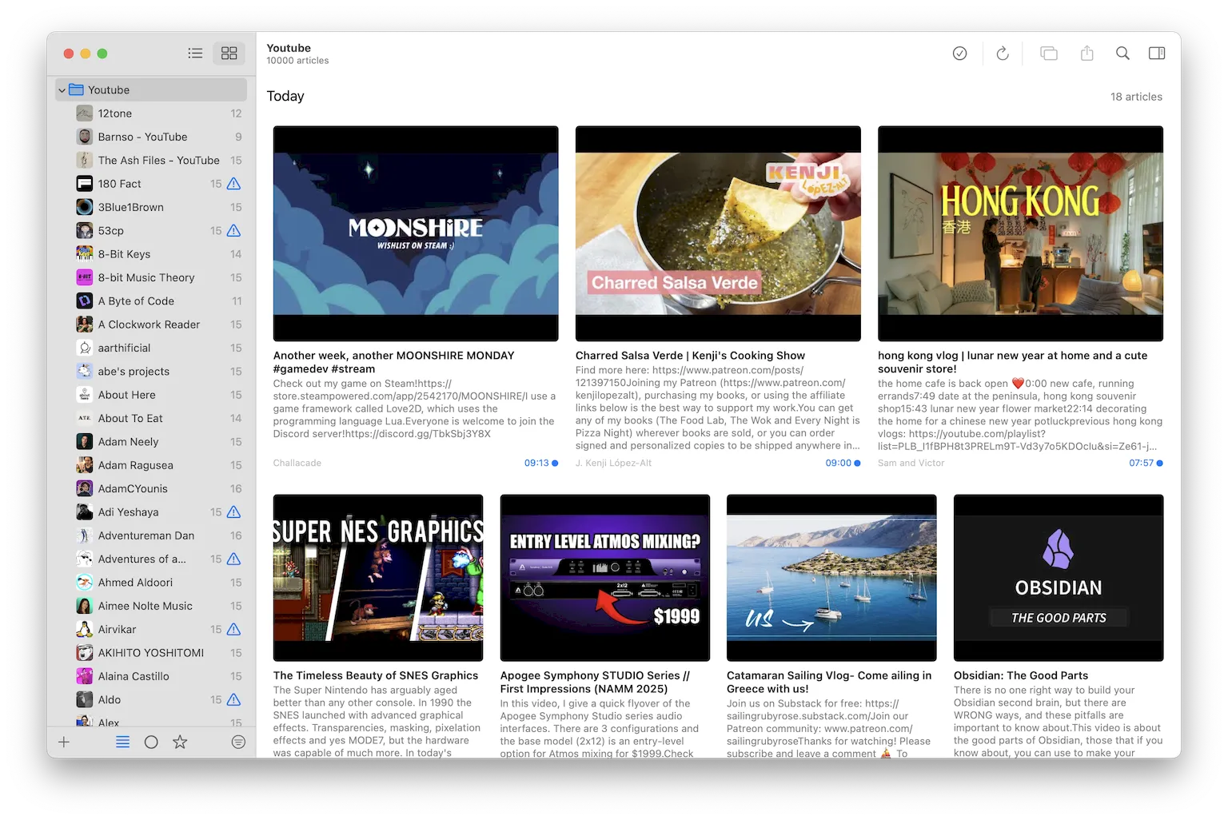Viewport: 1228px width, 820px height.
Task: Click the feed error indicator beside 180 Fact
Action: (232, 183)
